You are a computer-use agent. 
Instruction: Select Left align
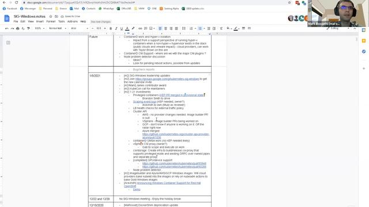(160, 28)
